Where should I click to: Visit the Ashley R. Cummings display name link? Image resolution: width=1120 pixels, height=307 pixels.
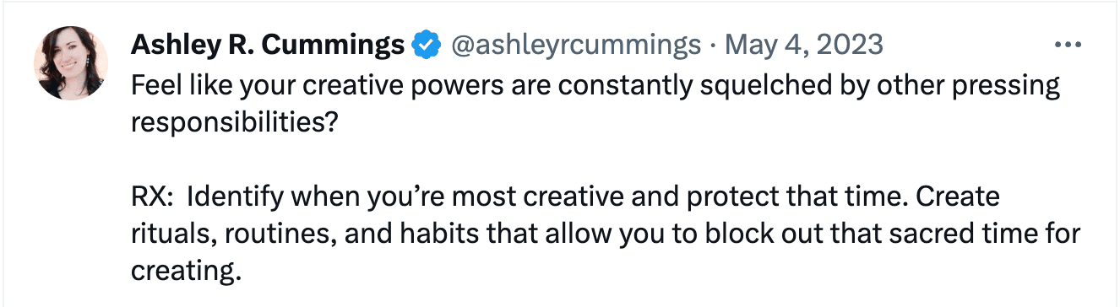(x=268, y=45)
